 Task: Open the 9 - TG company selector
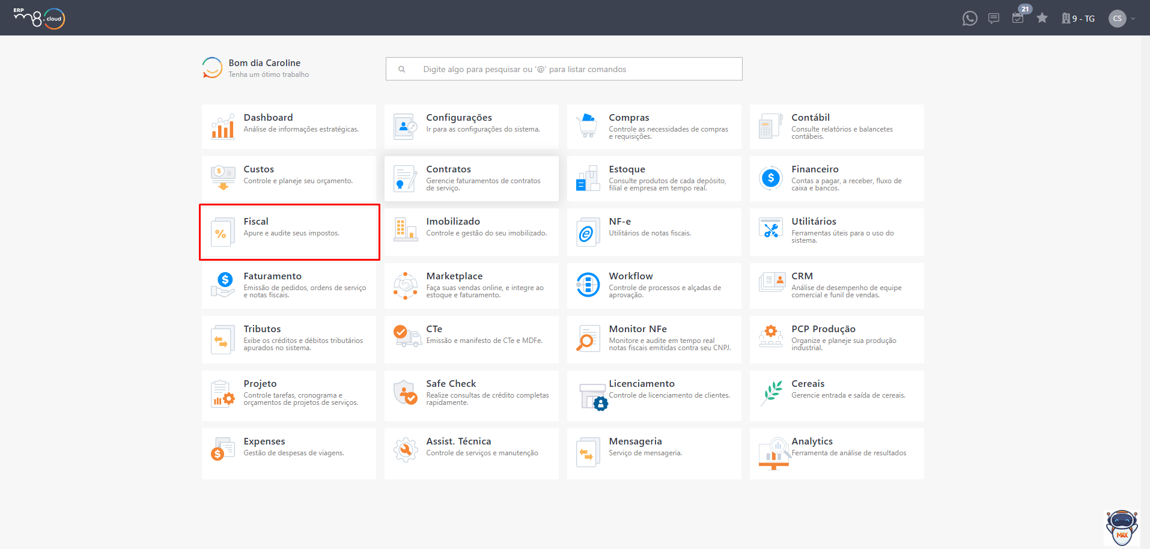pos(1079,19)
